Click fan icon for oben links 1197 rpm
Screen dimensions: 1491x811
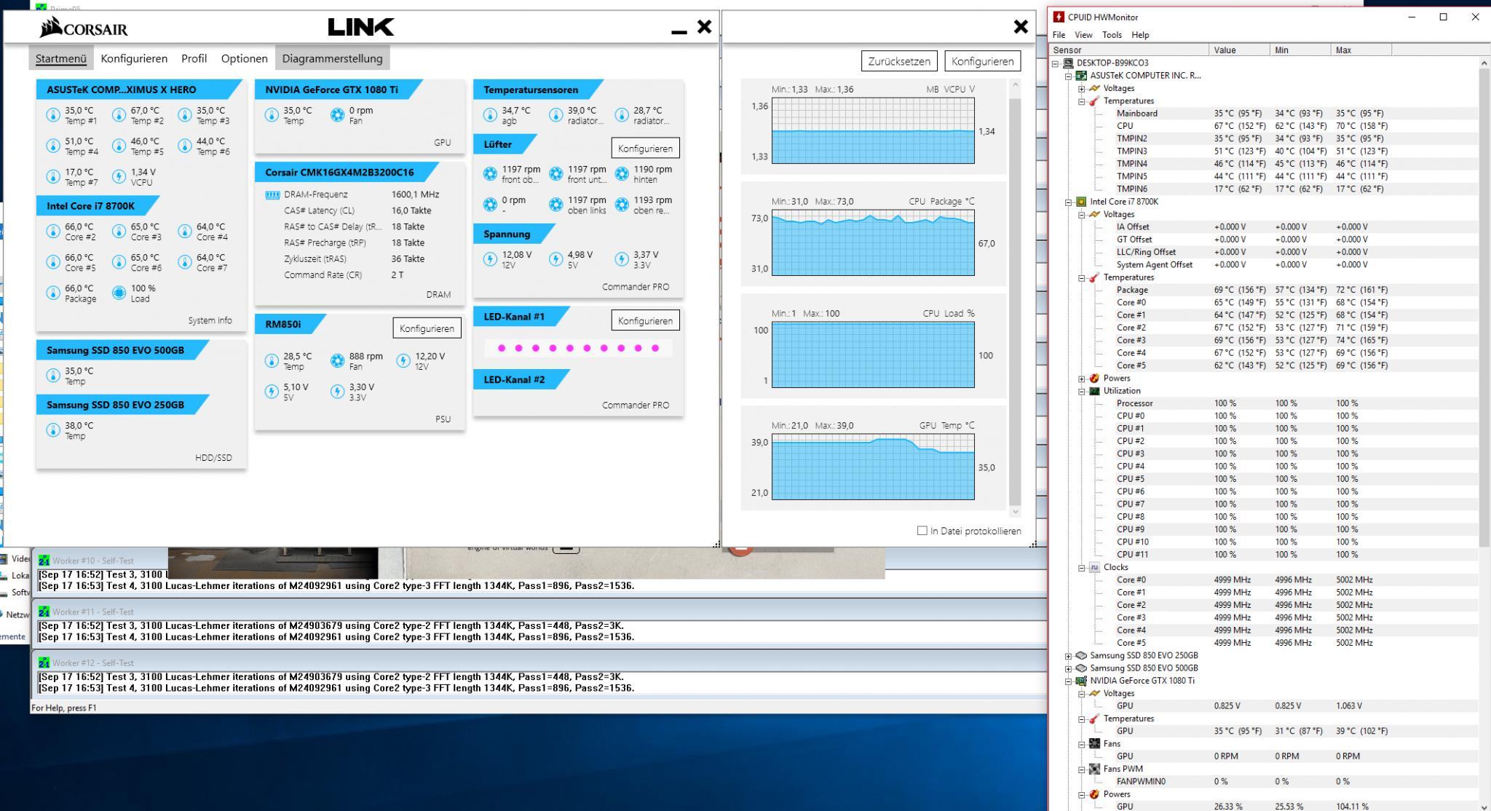point(556,205)
